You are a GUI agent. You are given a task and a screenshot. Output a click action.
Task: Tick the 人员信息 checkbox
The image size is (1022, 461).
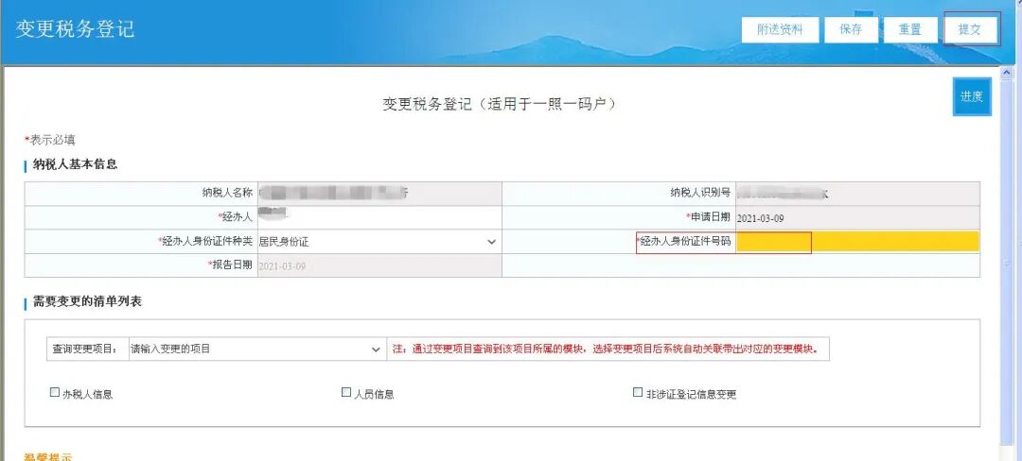(346, 392)
